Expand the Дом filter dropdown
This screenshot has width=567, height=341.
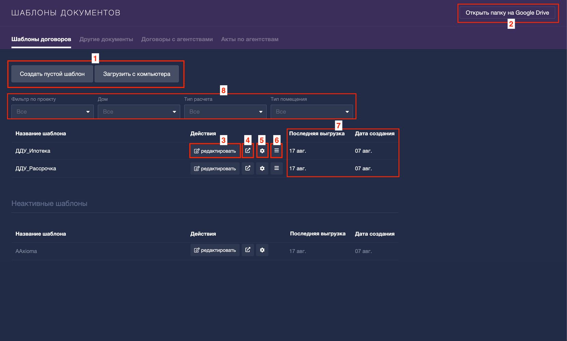pyautogui.click(x=139, y=112)
